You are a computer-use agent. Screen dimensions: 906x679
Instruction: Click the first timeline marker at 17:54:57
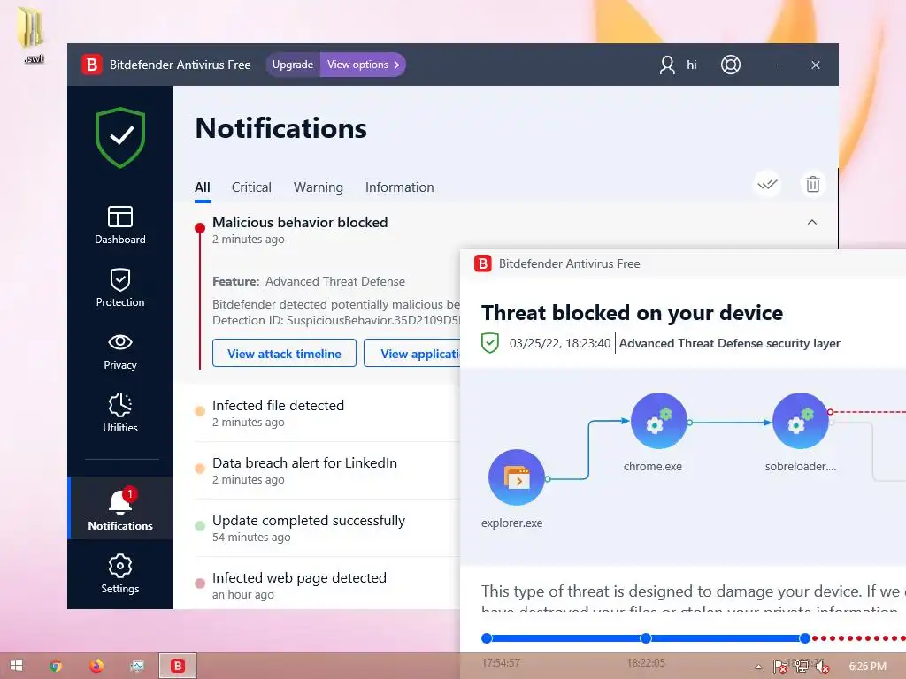(x=487, y=638)
